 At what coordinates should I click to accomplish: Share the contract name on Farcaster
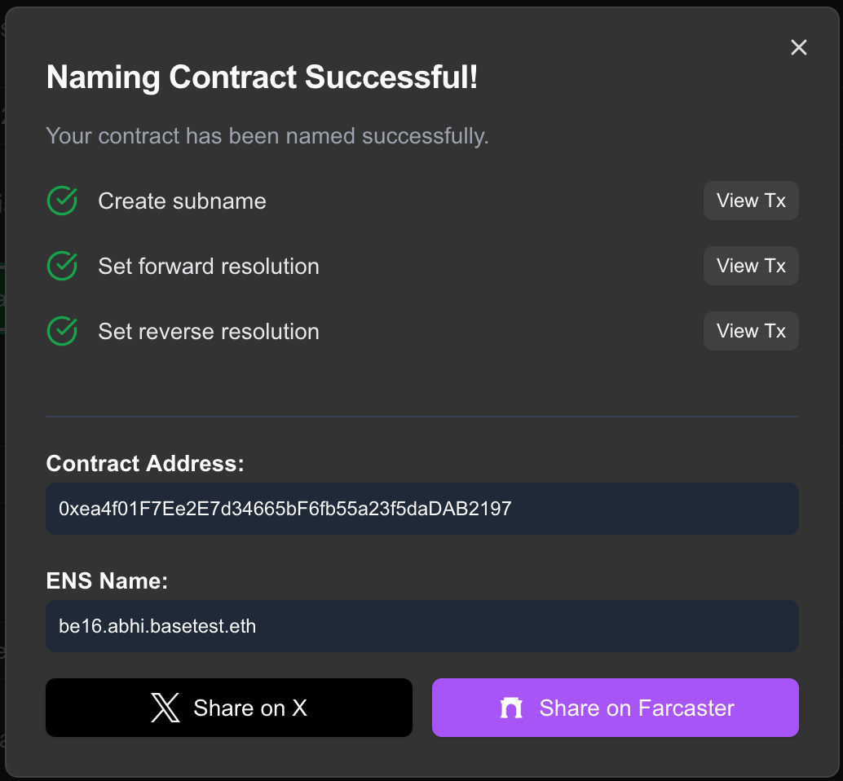615,708
